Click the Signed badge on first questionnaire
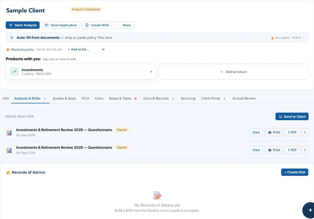314x219 pixels. tap(122, 130)
